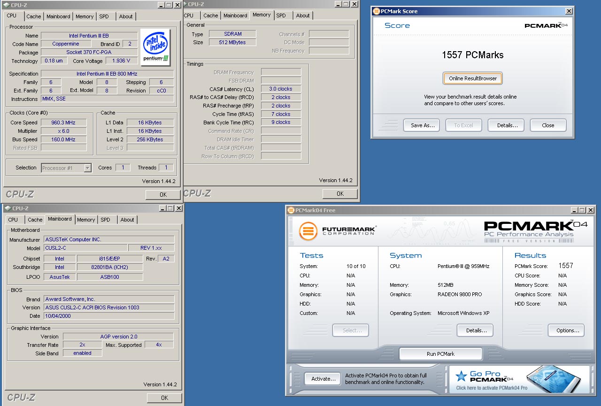Screen dimensions: 601x406
Task: Open About tab in CPU window
Action: [x=126, y=16]
